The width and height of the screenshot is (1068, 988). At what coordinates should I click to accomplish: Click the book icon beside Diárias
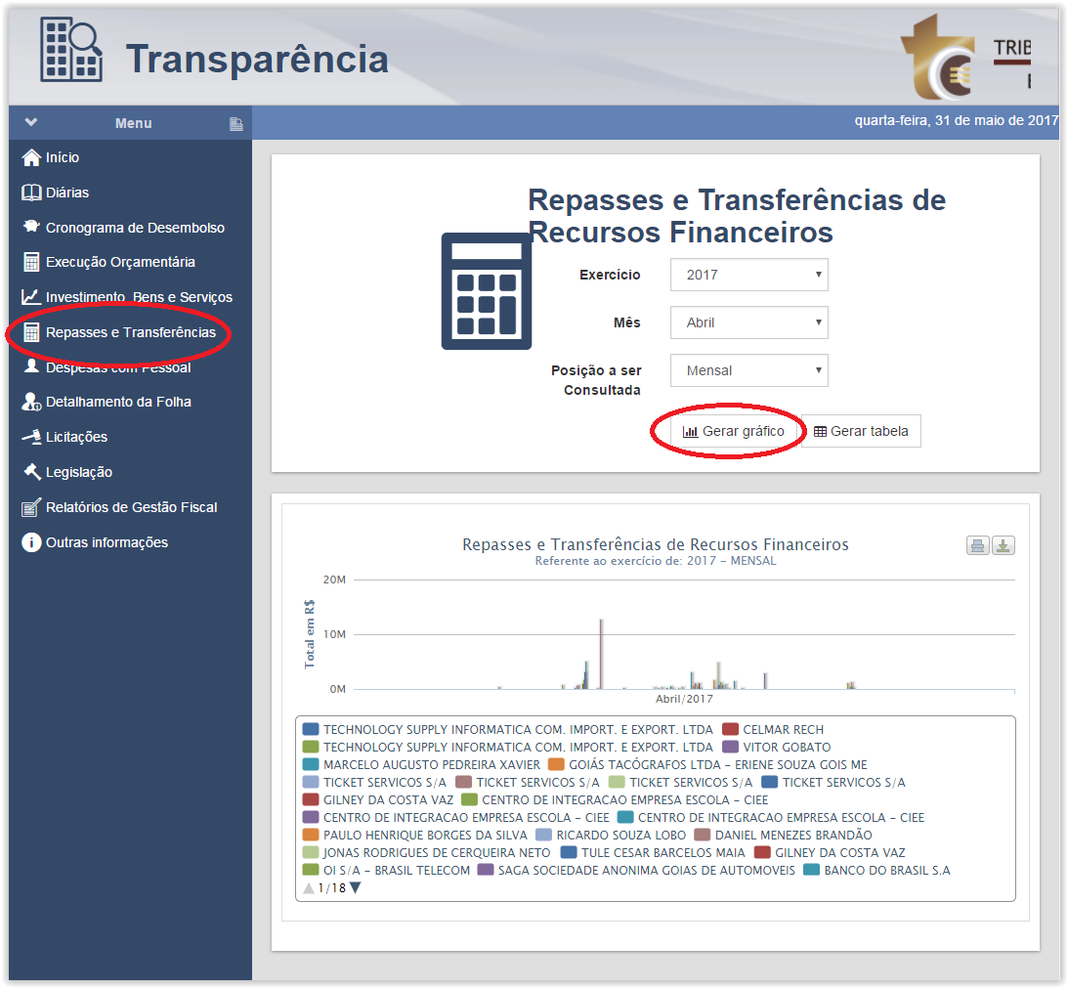pyautogui.click(x=31, y=193)
